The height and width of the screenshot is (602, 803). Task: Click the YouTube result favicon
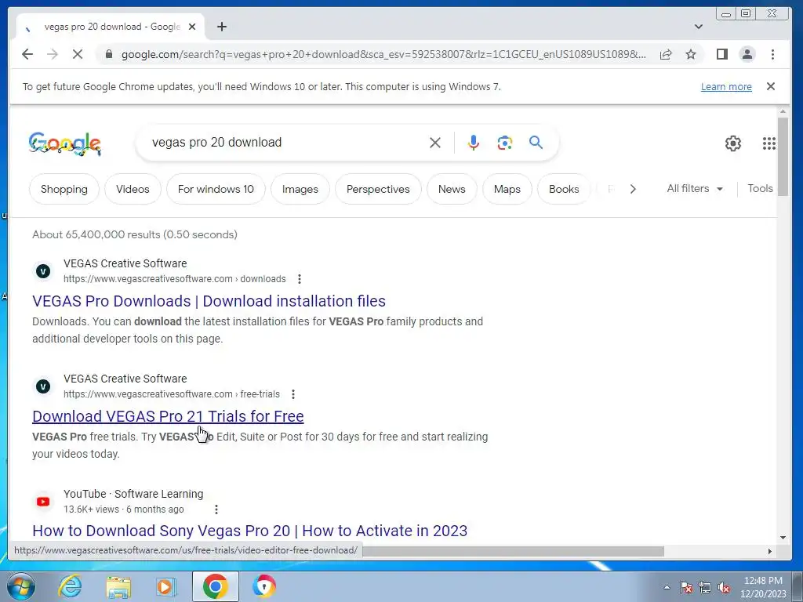(x=43, y=501)
